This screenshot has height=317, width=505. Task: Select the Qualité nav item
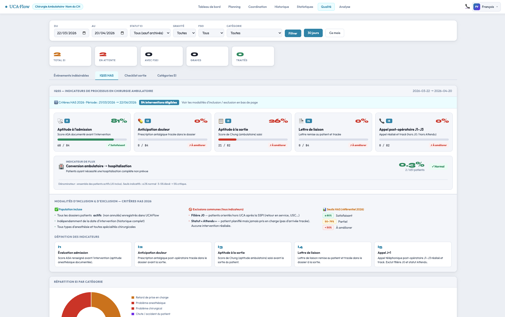coord(326,7)
